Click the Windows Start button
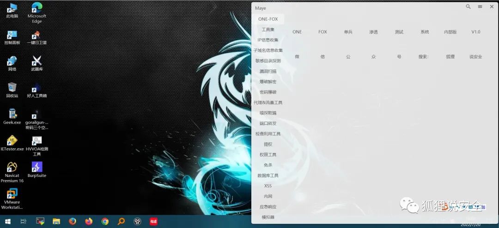499x228 pixels. 8,222
